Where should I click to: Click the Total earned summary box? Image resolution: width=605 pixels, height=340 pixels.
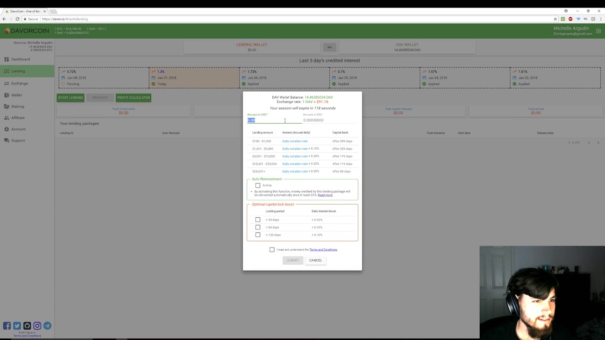536,111
